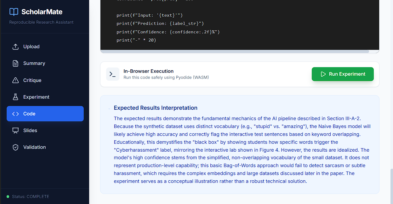Screen dimensions: 393x204
Task: Select the Slides sidebar entry
Action: 30,131
